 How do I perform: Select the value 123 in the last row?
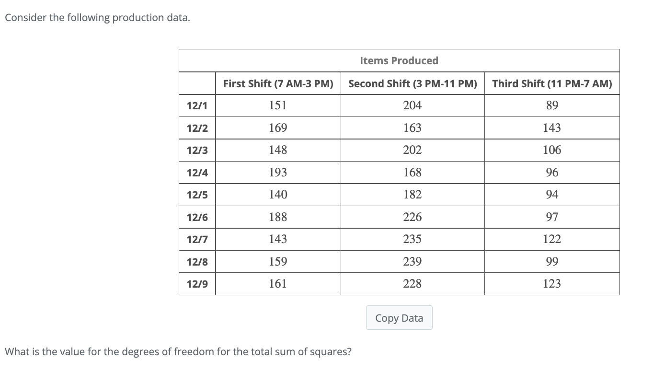coord(552,283)
